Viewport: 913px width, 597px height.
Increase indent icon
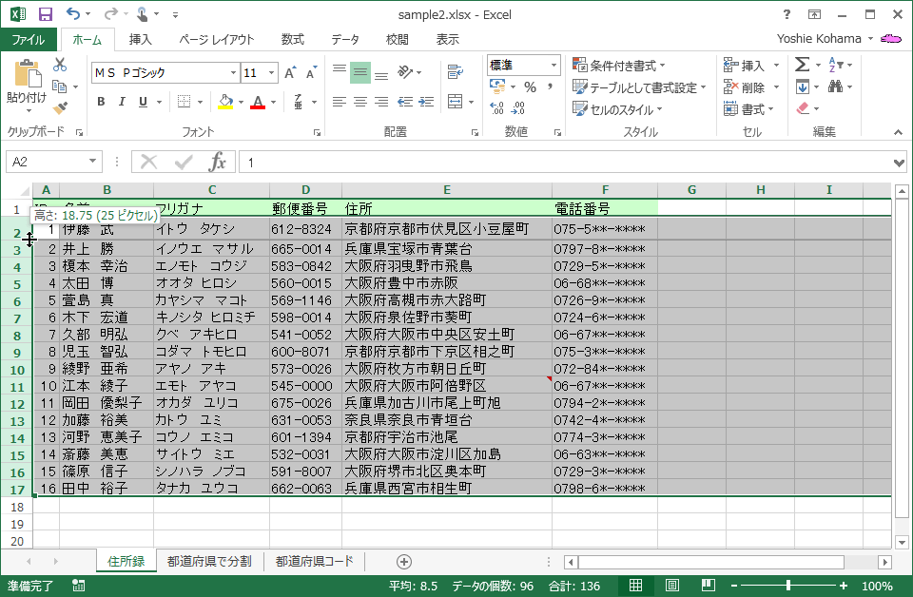click(426, 102)
